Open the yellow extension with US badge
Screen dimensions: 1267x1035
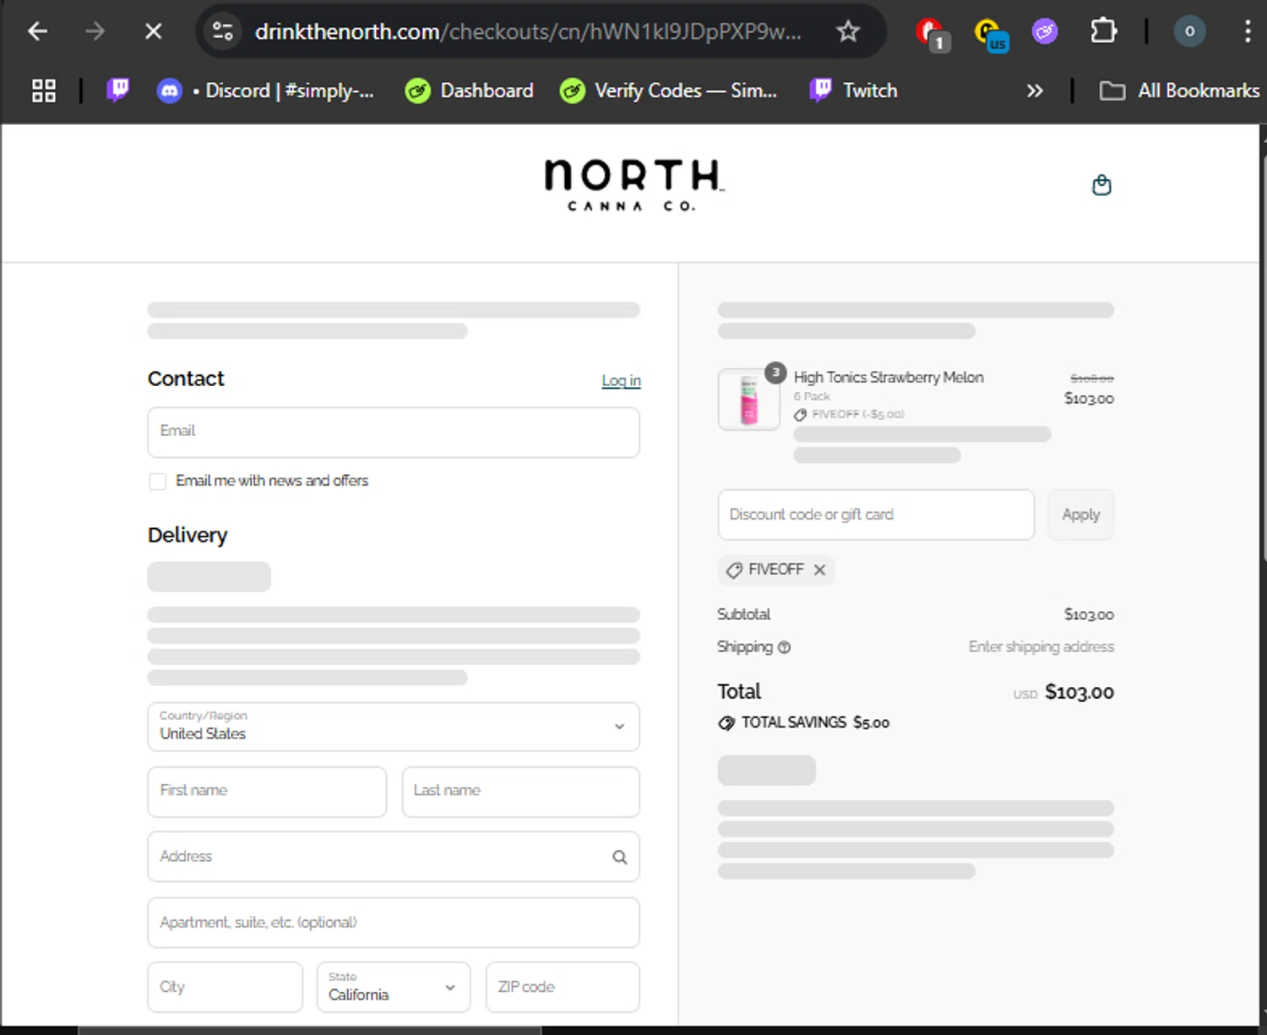[990, 34]
